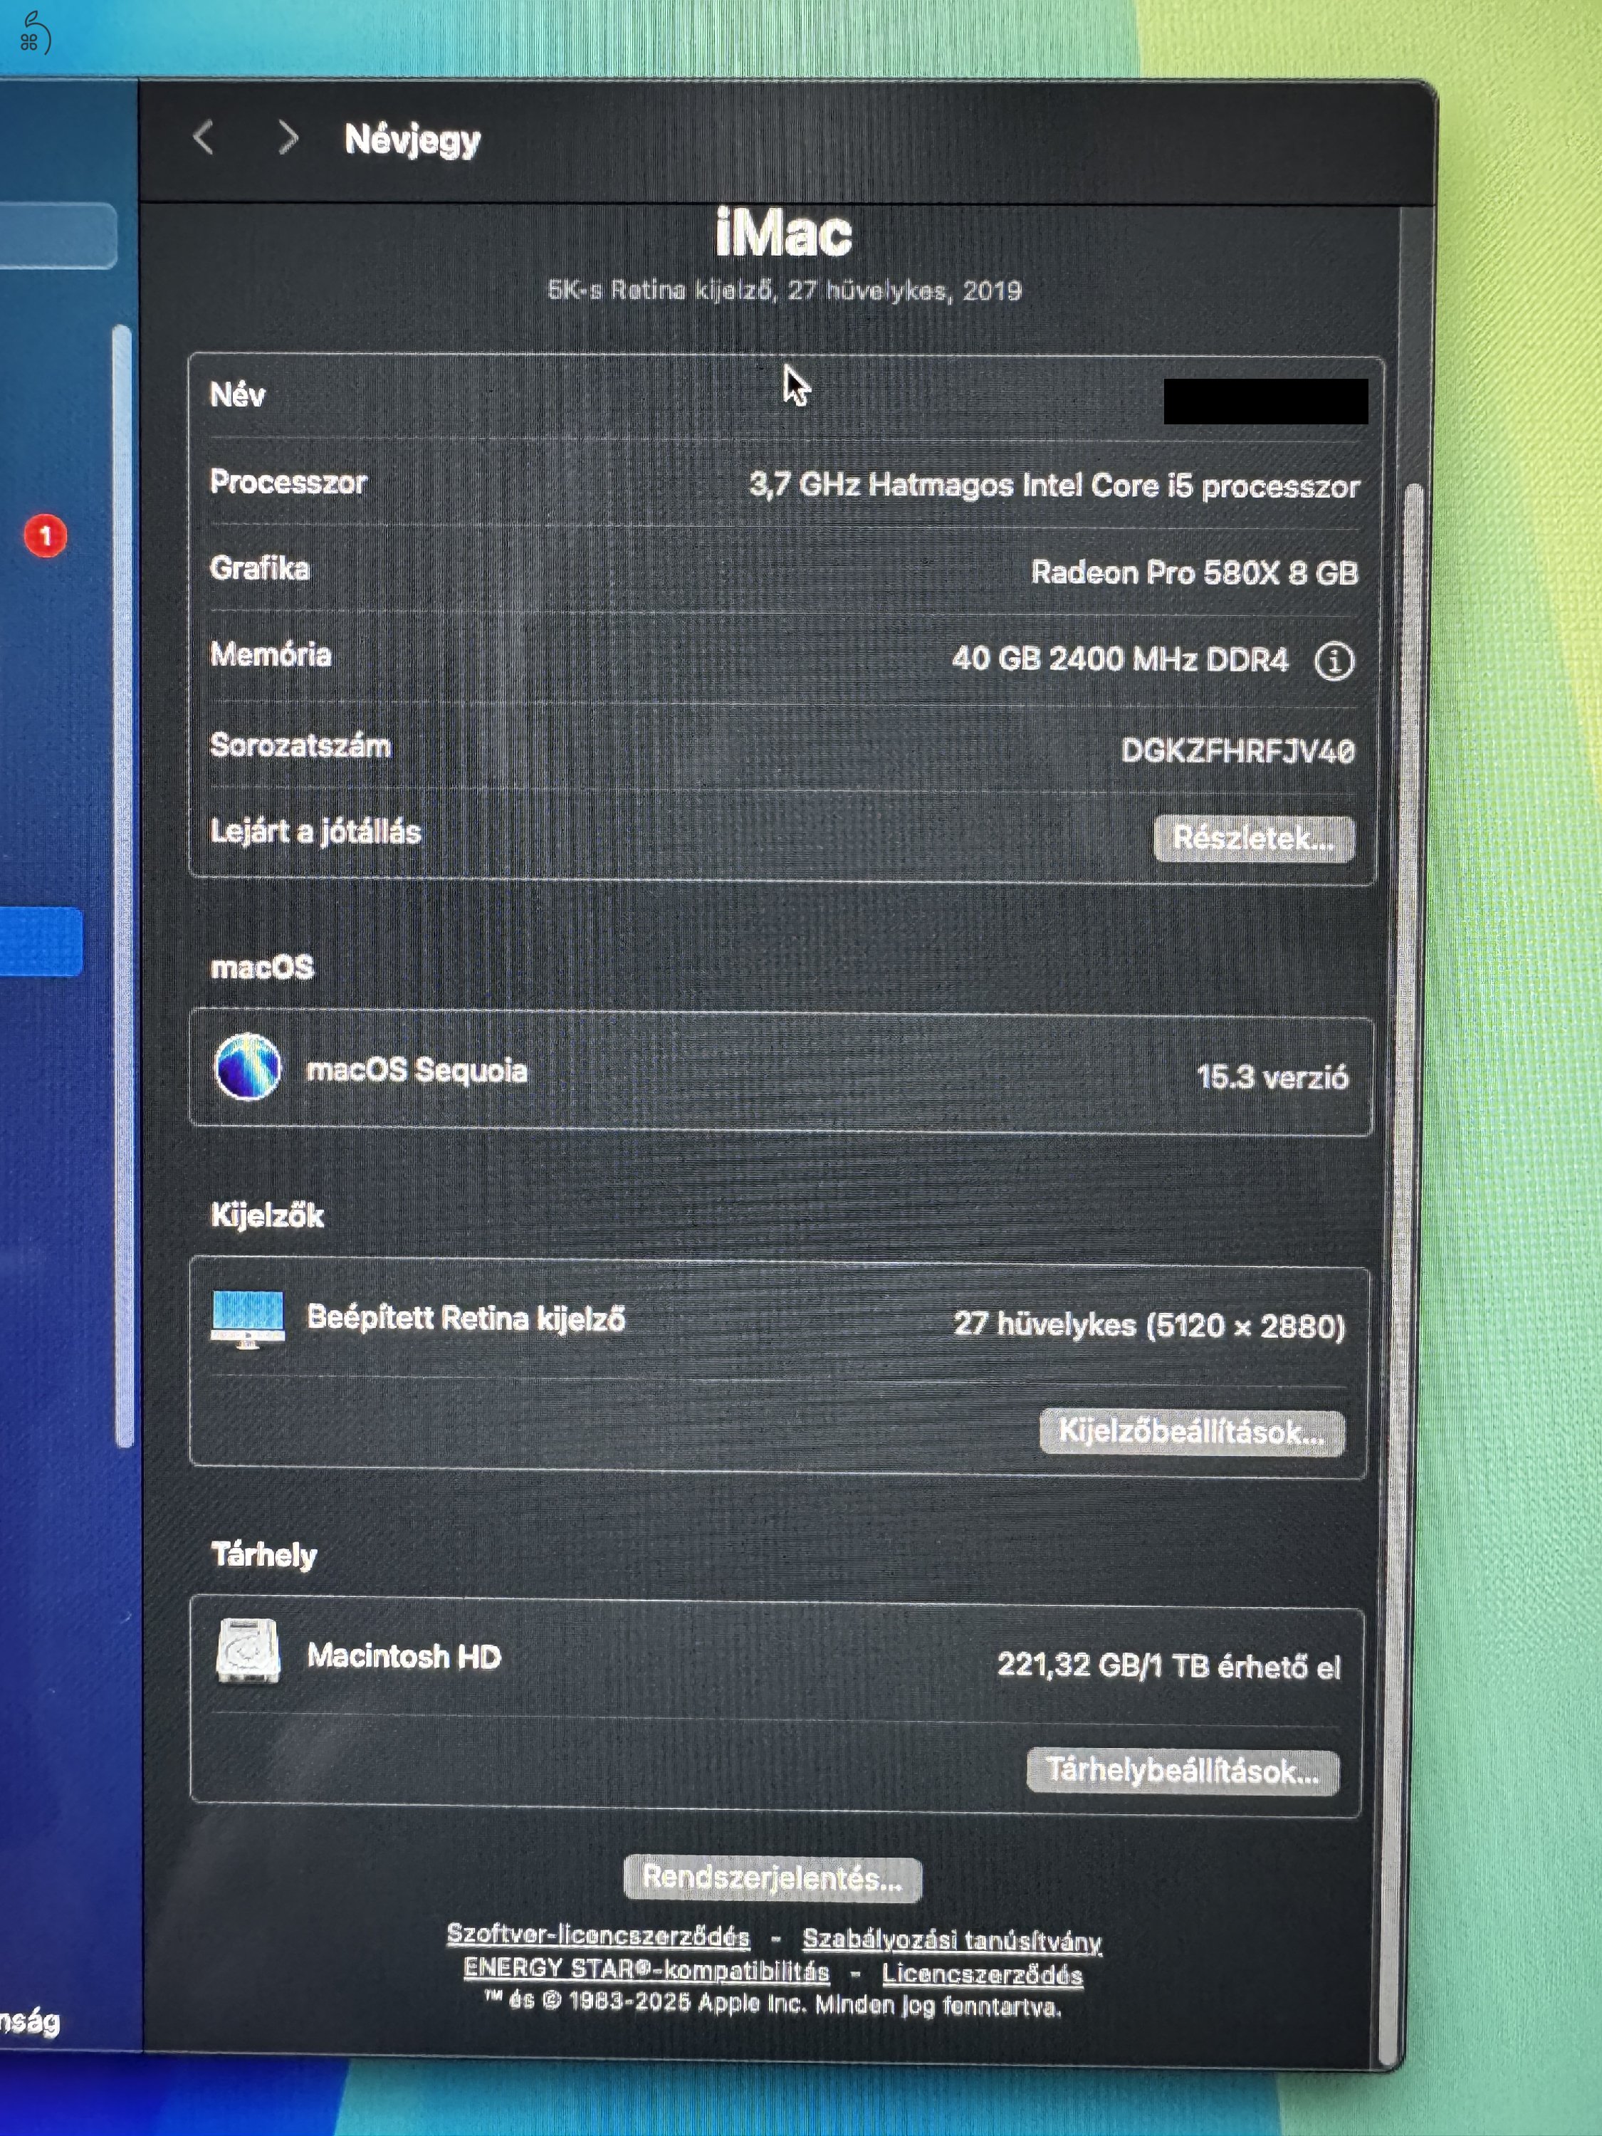Click the 40 GB 2400 MHz DDR4 value
The image size is (1602, 2136).
1120,659
